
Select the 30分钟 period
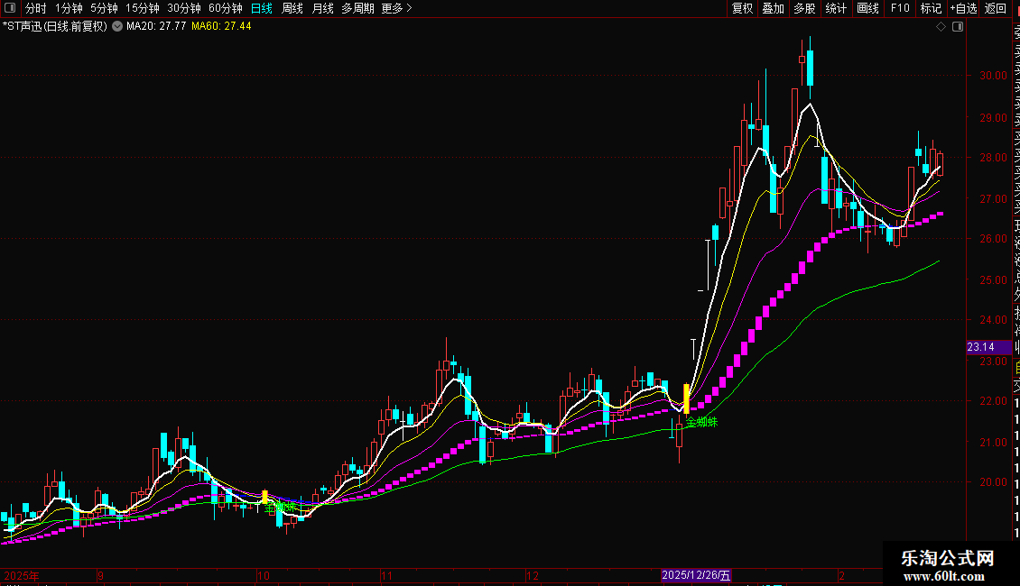184,8
